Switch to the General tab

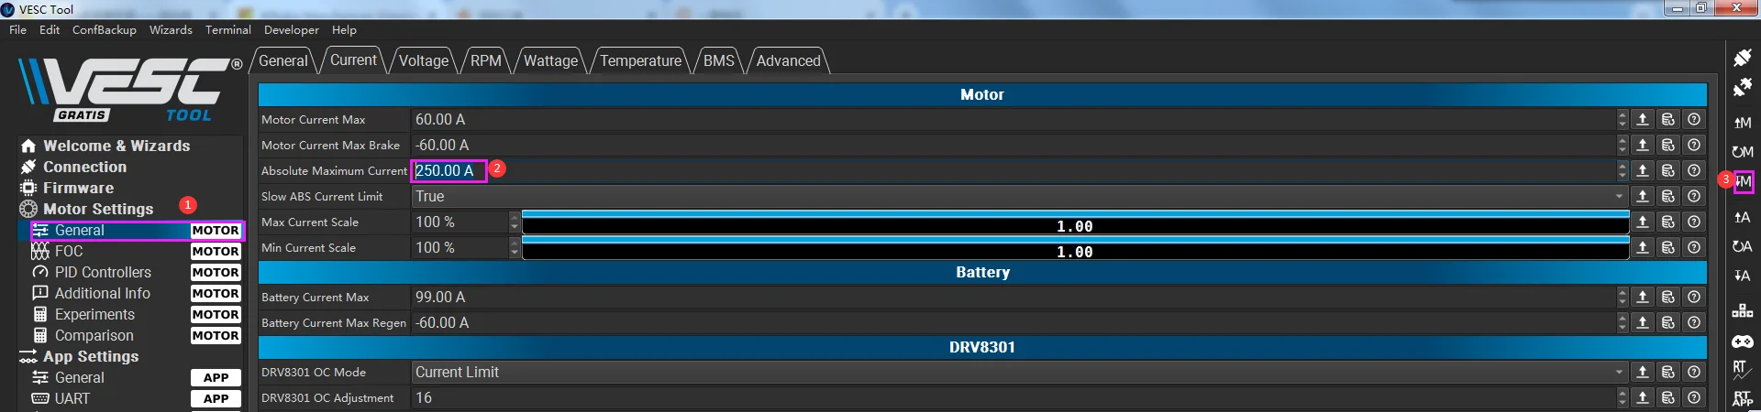[x=283, y=60]
